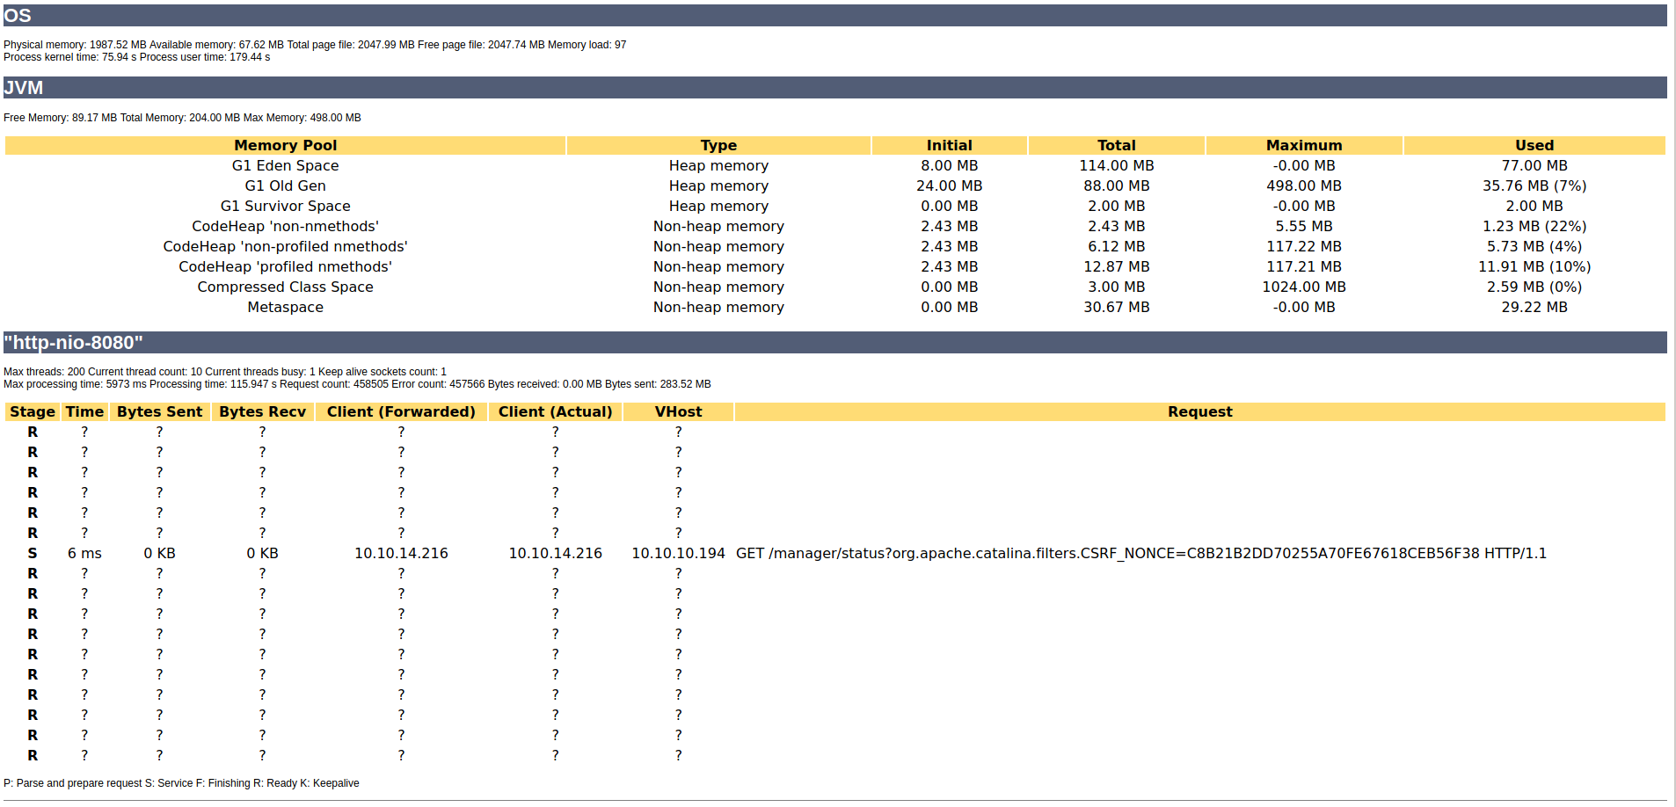Click the JVM section heading
The image size is (1676, 807).
pyautogui.click(x=24, y=88)
